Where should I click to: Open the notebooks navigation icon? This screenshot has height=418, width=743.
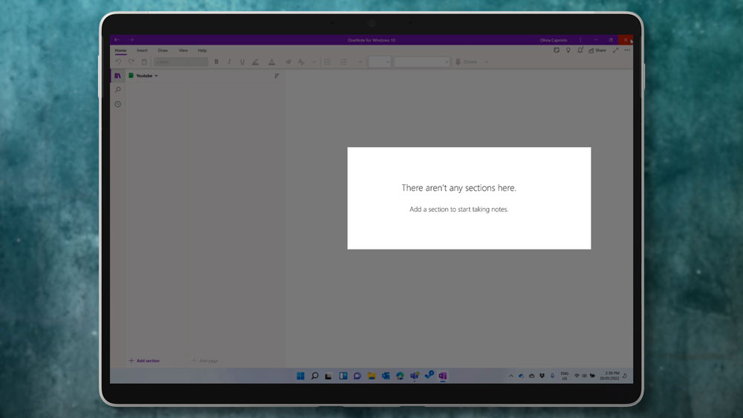pos(117,76)
